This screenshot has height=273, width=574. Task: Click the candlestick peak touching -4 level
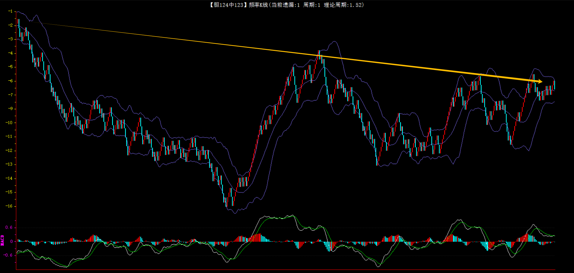point(319,55)
